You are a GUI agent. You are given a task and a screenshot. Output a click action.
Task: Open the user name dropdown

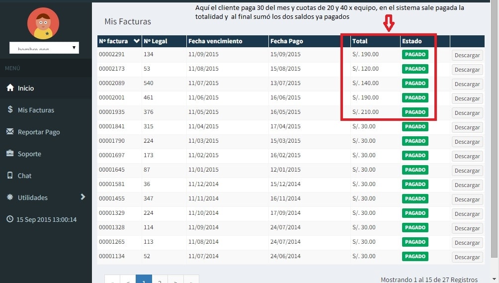(x=44, y=48)
